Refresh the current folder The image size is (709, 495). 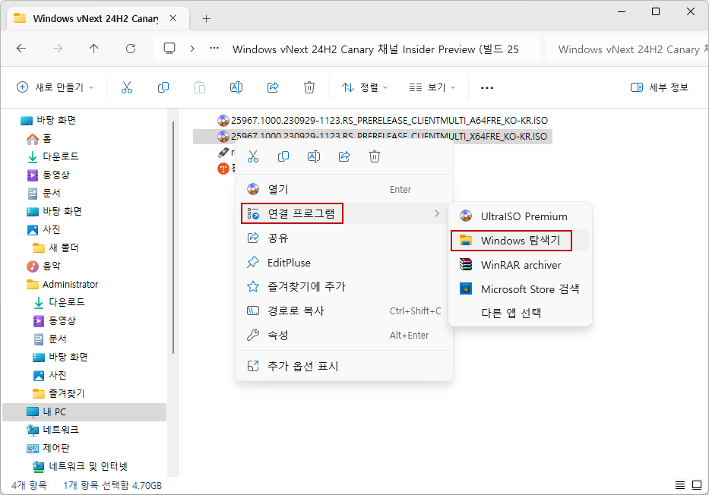tap(130, 49)
